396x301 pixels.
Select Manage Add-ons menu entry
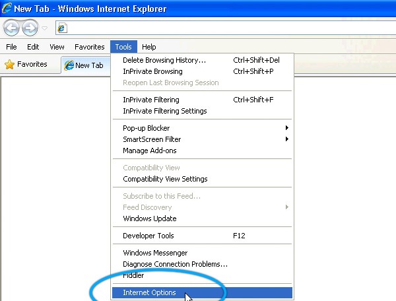[149, 150]
